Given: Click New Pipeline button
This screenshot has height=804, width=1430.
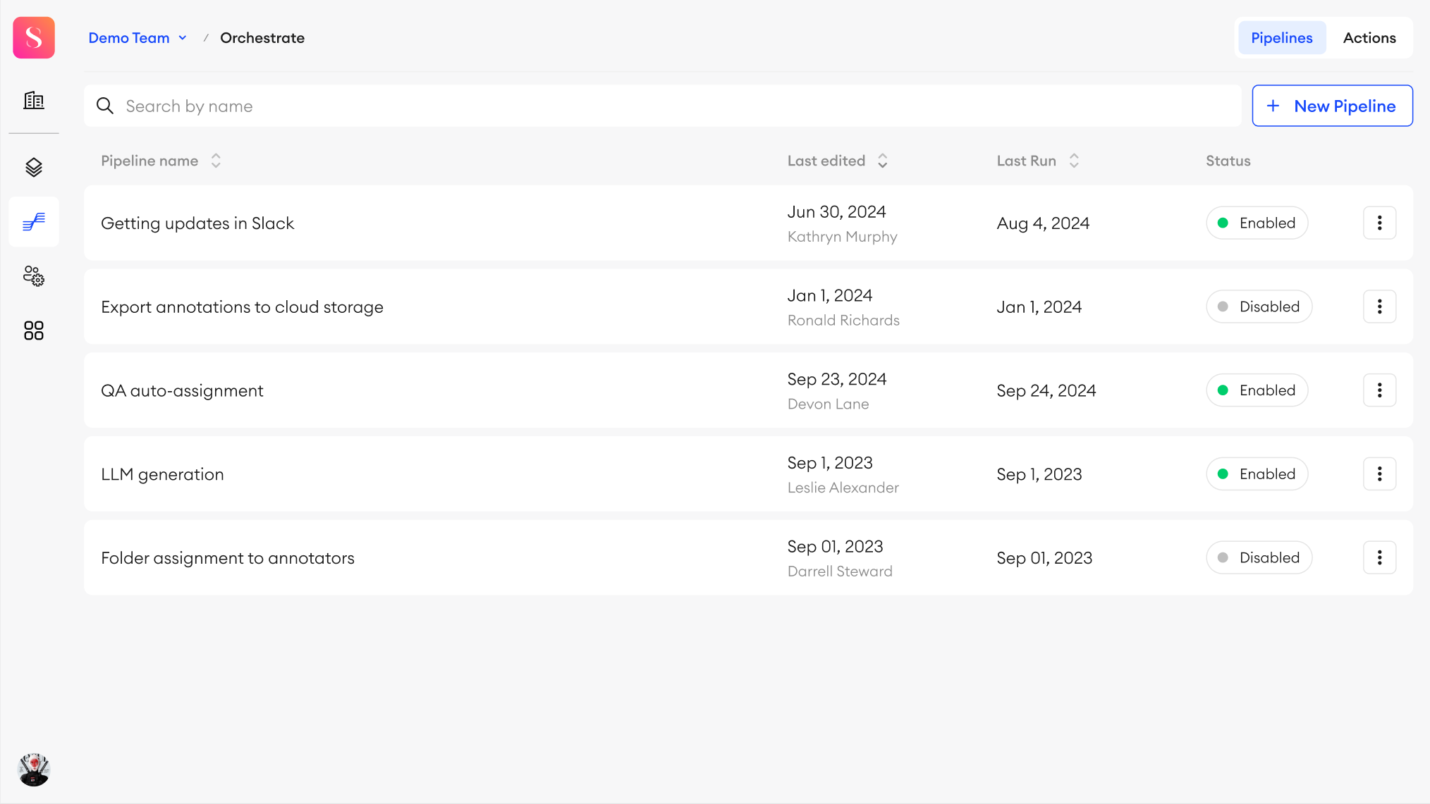Looking at the screenshot, I should [x=1333, y=106].
